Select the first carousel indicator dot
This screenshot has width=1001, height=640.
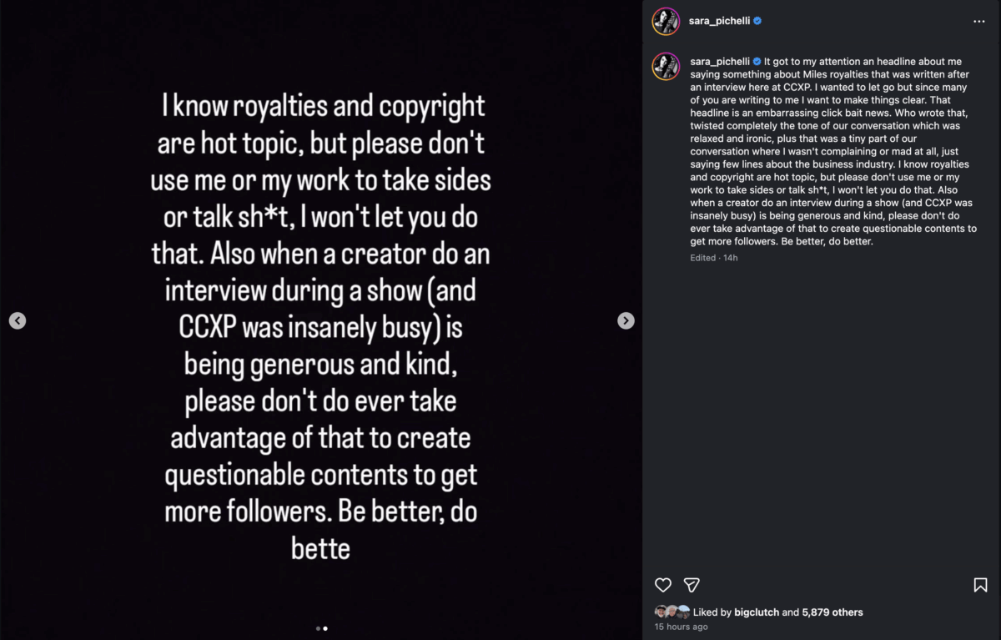tap(318, 628)
